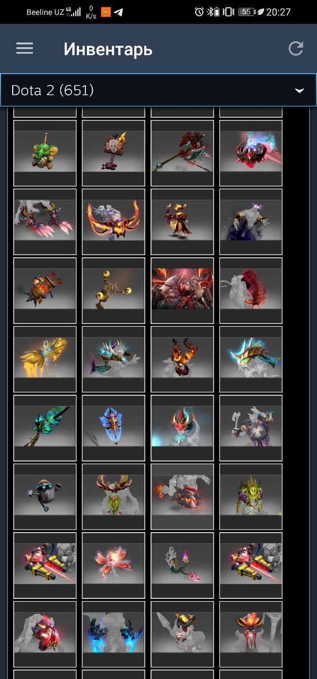Image resolution: width=317 pixels, height=679 pixels.
Task: Select the round robot courier item
Action: pos(45,497)
